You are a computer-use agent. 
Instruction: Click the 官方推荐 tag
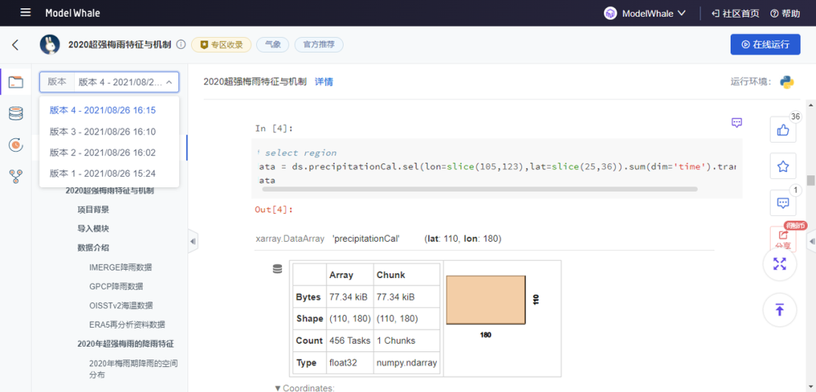tap(319, 45)
